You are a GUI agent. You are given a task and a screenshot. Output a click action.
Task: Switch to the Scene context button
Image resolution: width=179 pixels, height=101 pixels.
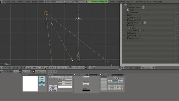[28, 72]
